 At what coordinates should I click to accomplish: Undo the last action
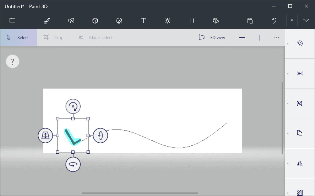coord(274,21)
